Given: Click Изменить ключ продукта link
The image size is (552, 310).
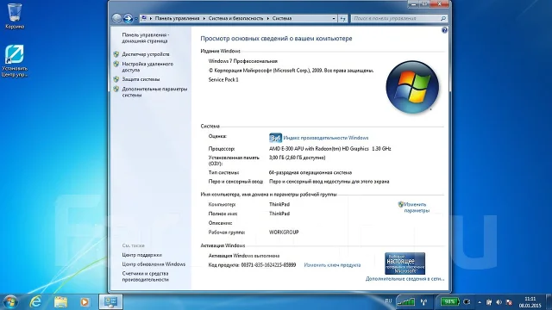Looking at the screenshot, I should point(332,265).
